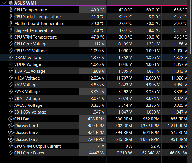Click the CPU Core Power current value 4.447 W
This screenshot has width=192, height=163.
[x=97, y=153]
